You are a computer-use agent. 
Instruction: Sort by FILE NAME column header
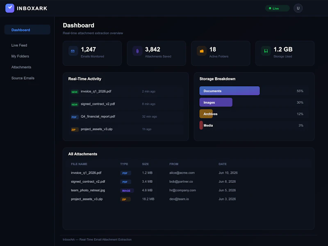coord(79,164)
